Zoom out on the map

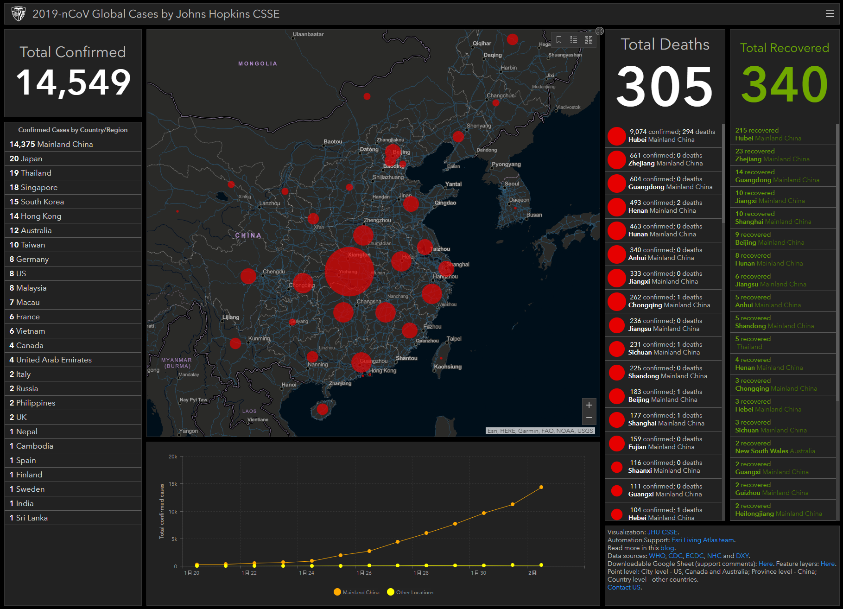tap(589, 418)
